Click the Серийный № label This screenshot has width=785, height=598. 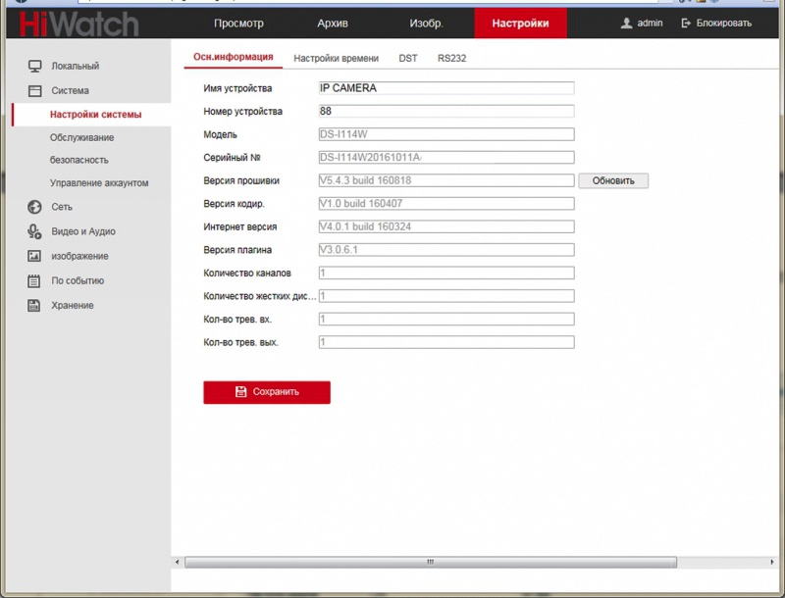pos(232,158)
